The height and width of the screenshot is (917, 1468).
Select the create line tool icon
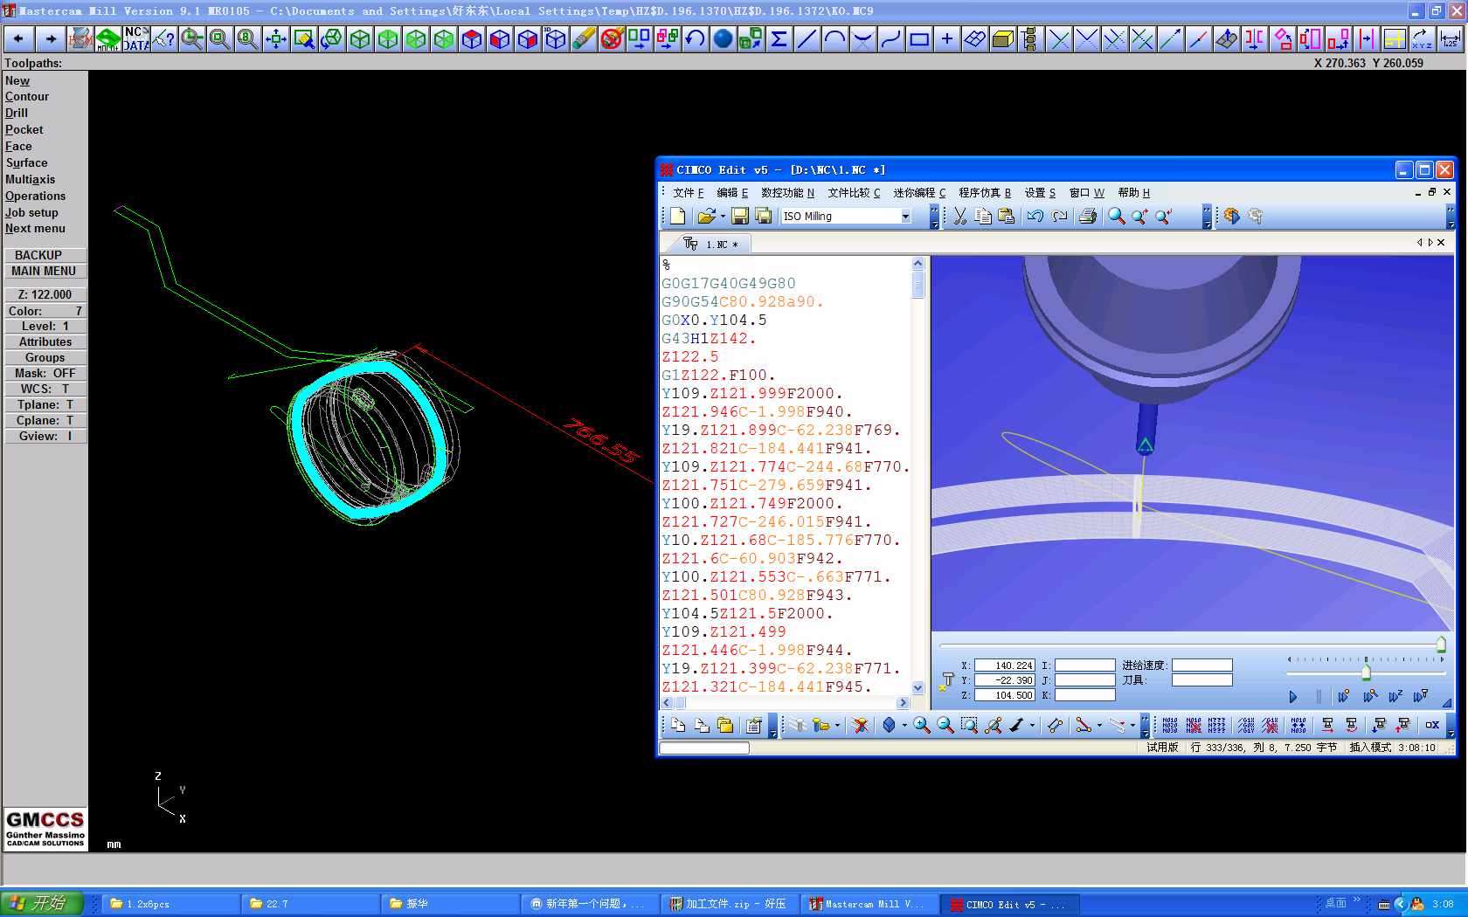tap(807, 39)
